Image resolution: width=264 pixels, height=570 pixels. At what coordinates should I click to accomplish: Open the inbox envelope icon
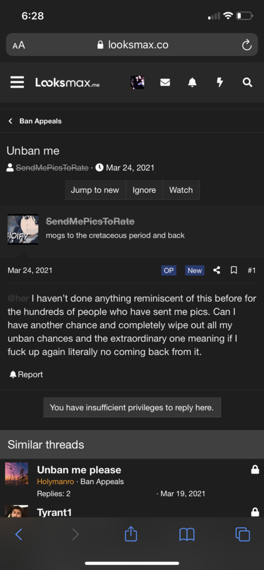pos(165,83)
